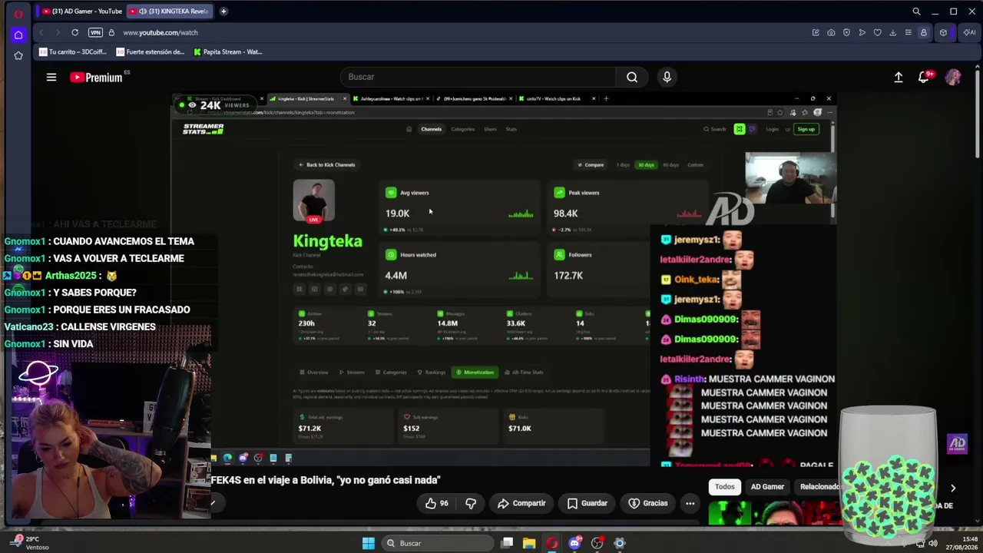Click the Windows taskbar Buscar search box

click(x=436, y=544)
